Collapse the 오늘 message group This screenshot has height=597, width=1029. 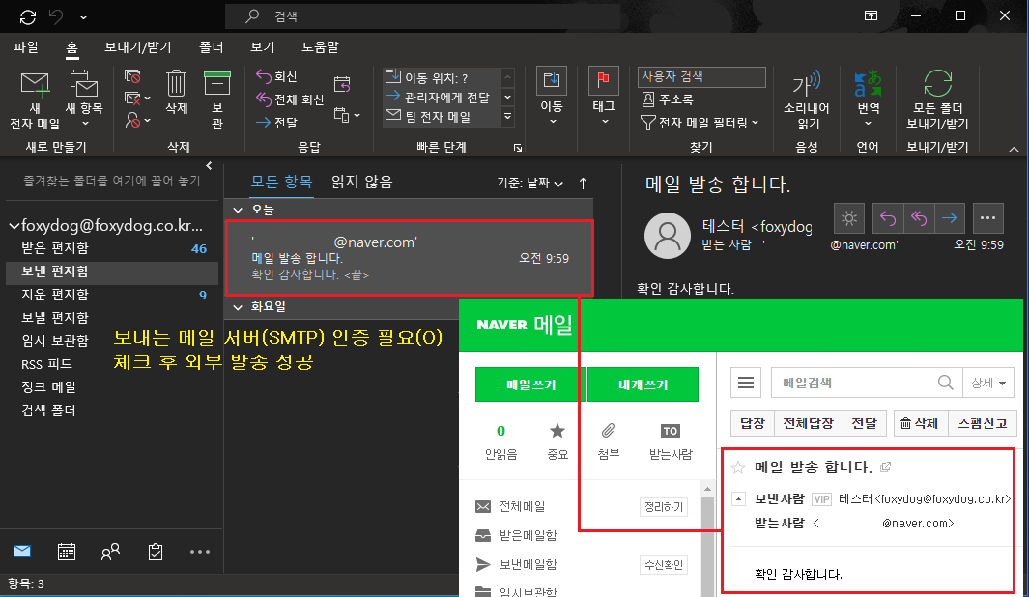pyautogui.click(x=238, y=210)
